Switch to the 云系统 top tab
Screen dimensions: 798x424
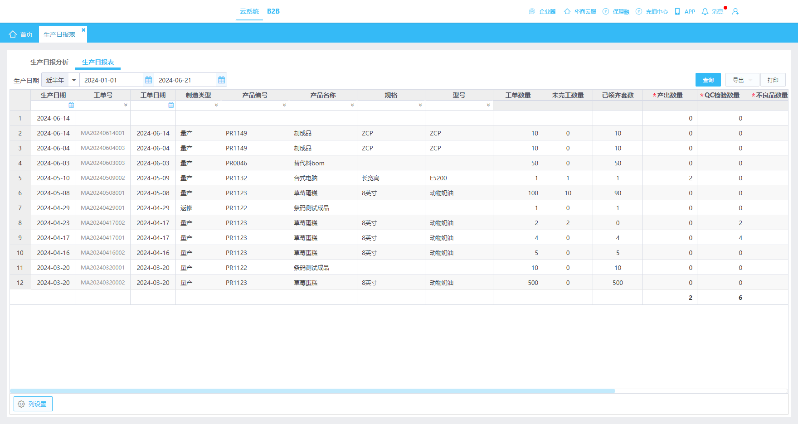[x=249, y=11]
